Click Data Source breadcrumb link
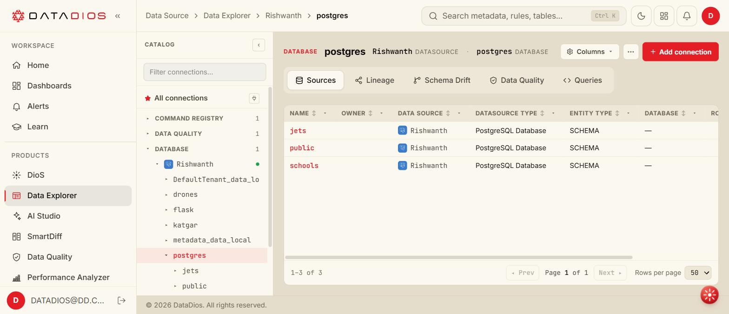Screen dimensions: 729x314 pyautogui.click(x=167, y=16)
